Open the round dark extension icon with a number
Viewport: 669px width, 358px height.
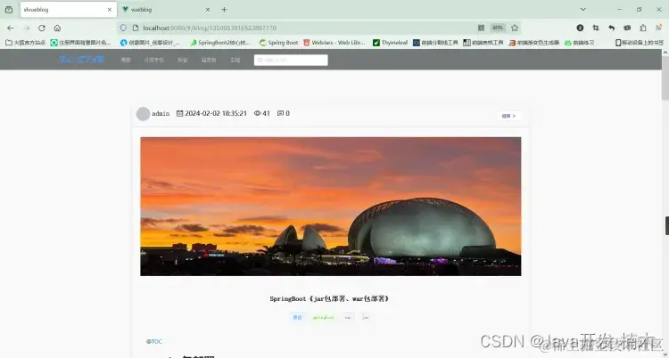(580, 28)
